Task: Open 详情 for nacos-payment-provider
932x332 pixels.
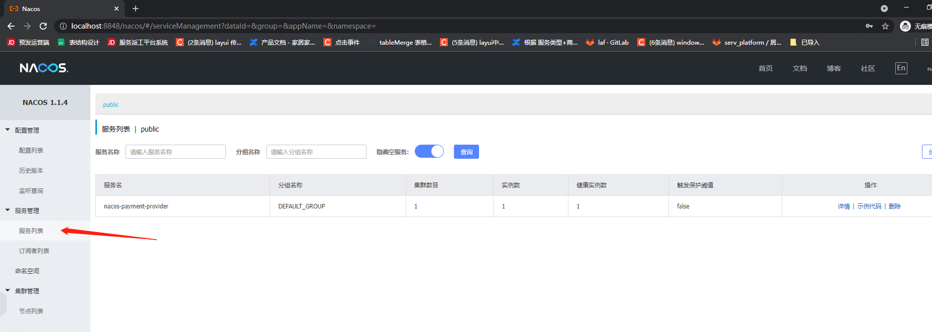Action: click(844, 206)
